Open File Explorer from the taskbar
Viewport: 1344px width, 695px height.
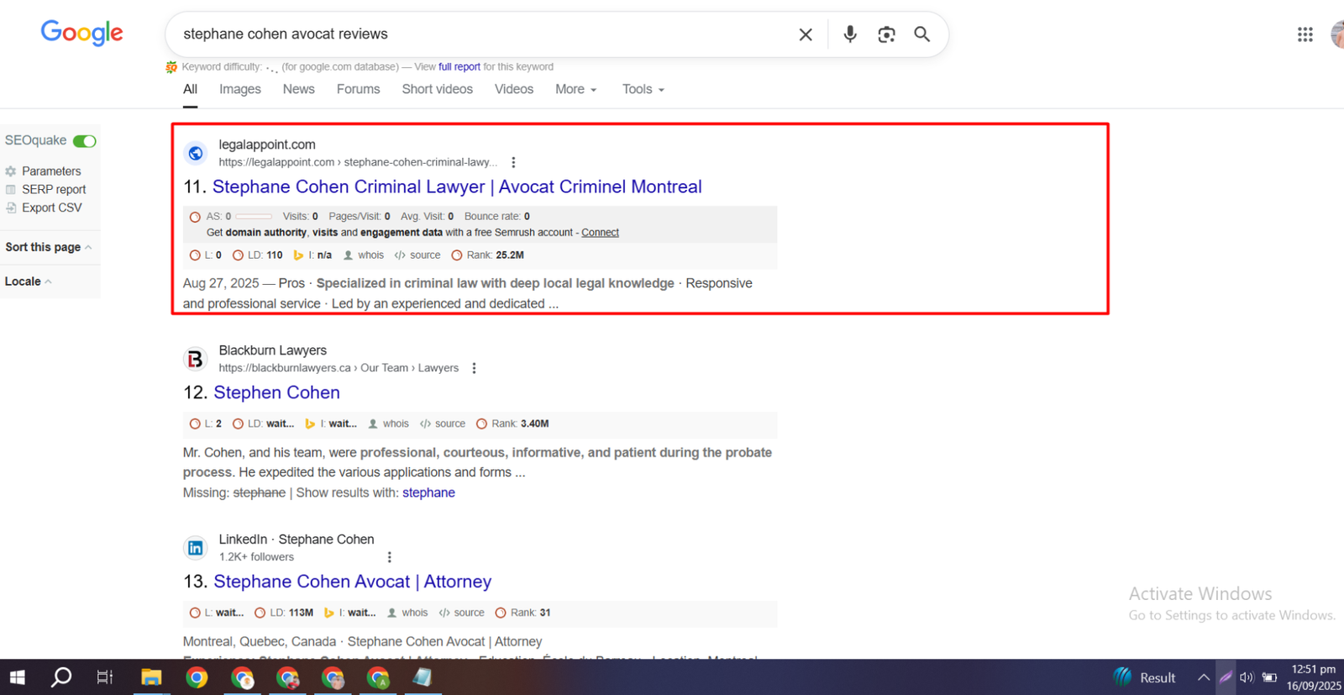151,677
